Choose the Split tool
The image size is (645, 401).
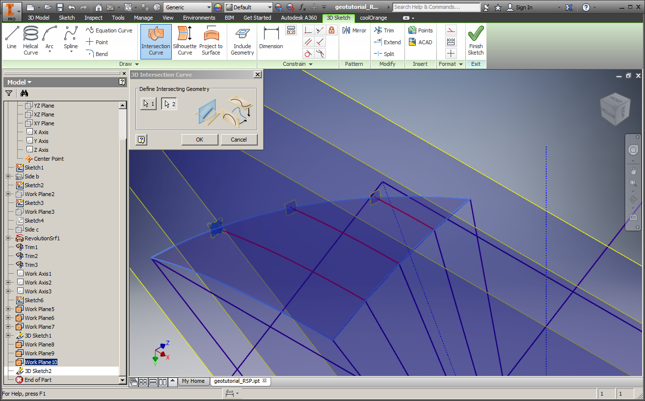(x=384, y=54)
